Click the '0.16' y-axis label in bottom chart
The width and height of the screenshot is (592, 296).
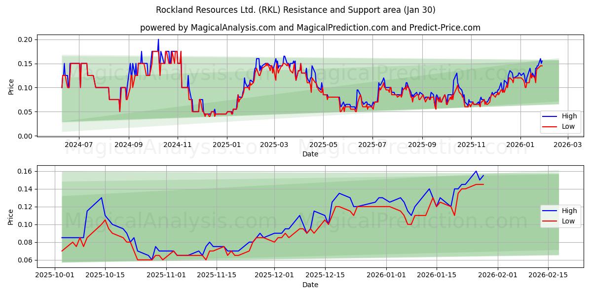pos(25,171)
